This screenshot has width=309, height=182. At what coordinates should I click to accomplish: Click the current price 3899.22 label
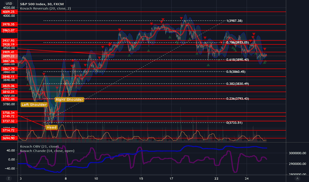tap(9, 56)
